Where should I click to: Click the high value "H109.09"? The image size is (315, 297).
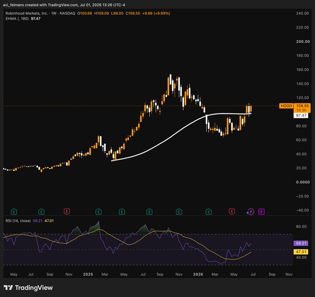(101, 13)
